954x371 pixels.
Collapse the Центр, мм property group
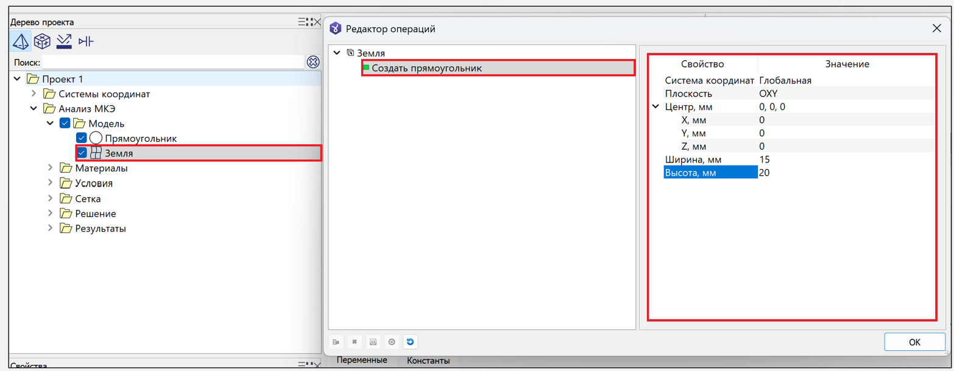tap(655, 107)
